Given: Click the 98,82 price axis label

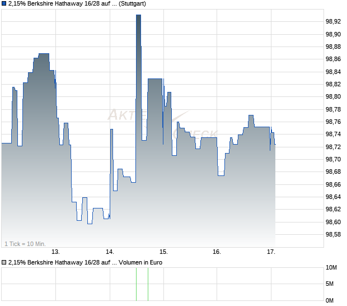Looking at the screenshot, I should coord(333,84).
